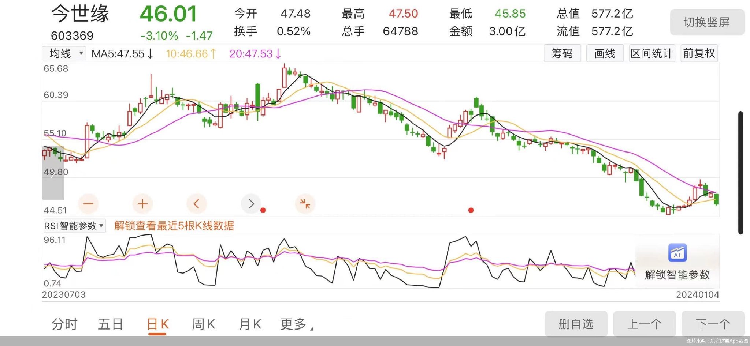This screenshot has height=346, width=750.
Task: Go to previous stock with 上一个
Action: point(645,324)
